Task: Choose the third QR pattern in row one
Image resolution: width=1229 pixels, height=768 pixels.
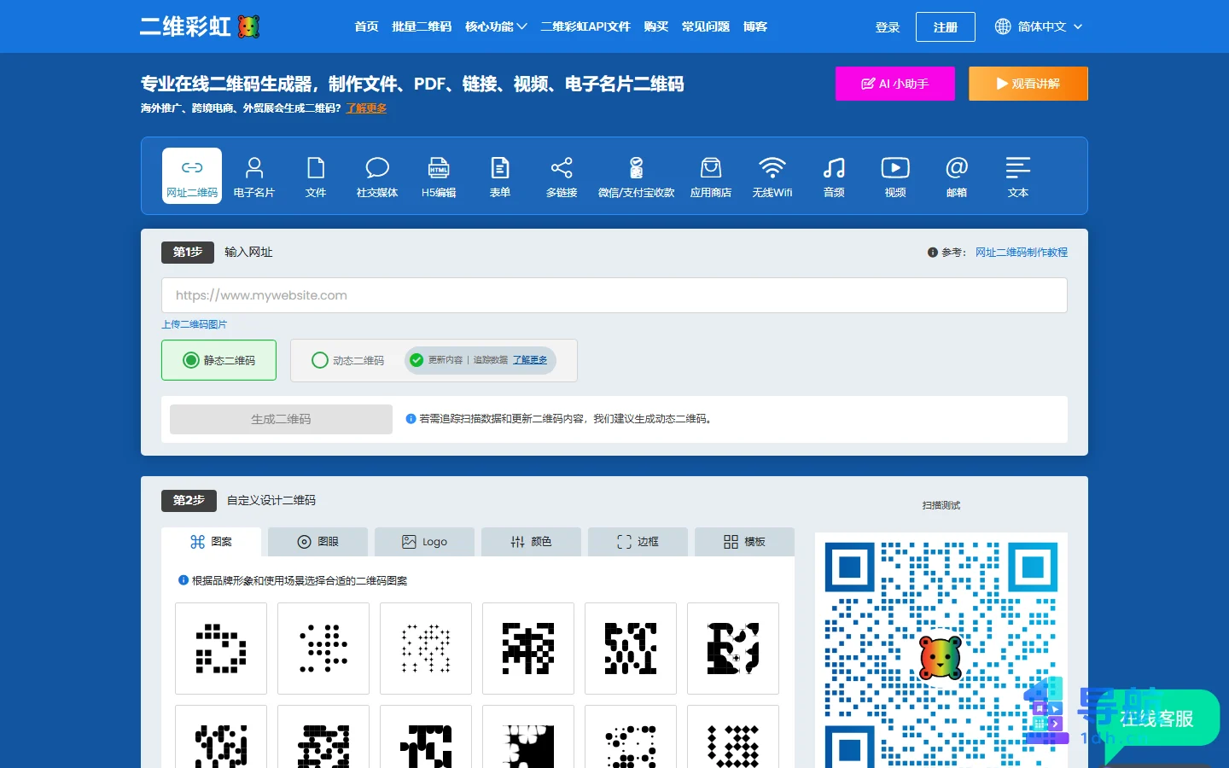Action: pos(426,649)
